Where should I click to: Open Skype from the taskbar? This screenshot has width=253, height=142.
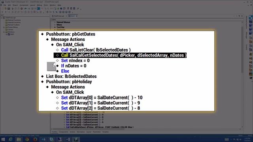[x=52, y=139]
